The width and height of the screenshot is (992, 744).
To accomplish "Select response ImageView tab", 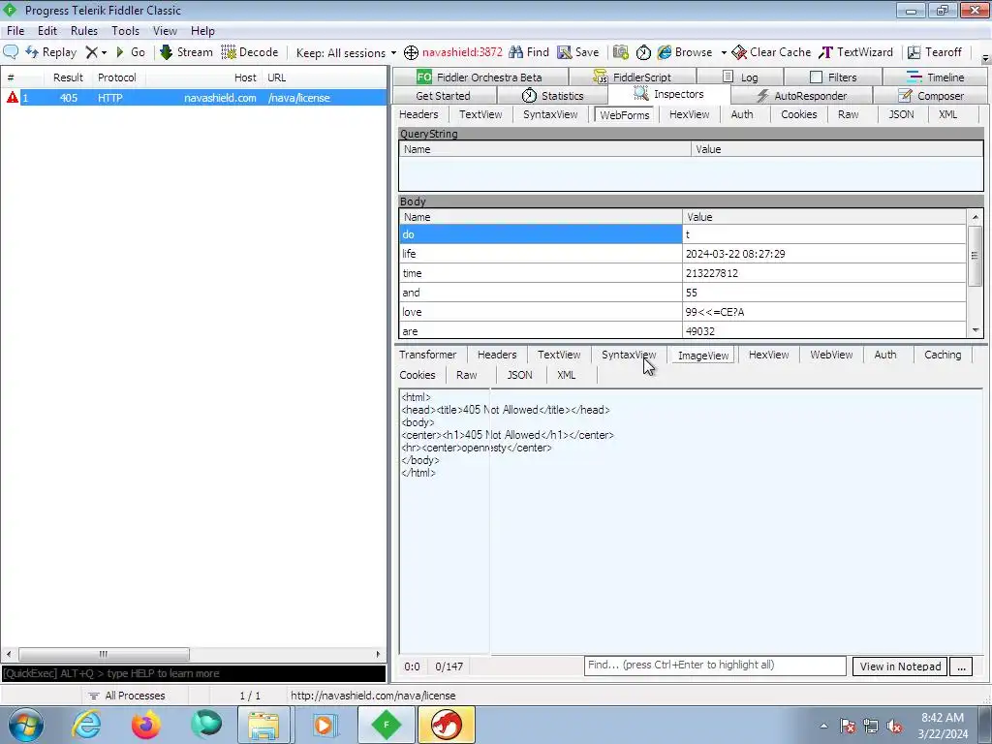I will (703, 356).
